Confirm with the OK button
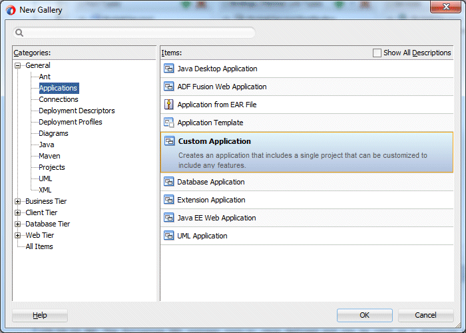466x333 pixels. click(365, 315)
